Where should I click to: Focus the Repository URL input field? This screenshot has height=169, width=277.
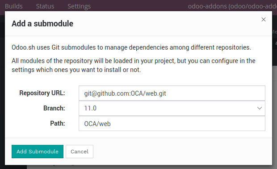click(172, 93)
